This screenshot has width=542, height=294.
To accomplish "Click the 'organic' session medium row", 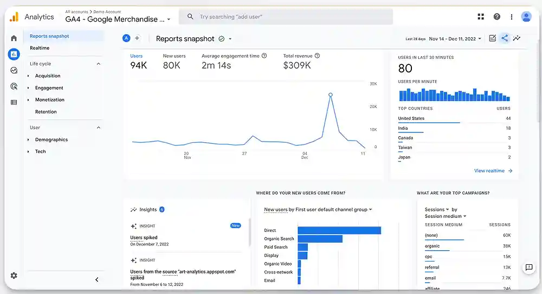I will (x=468, y=246).
